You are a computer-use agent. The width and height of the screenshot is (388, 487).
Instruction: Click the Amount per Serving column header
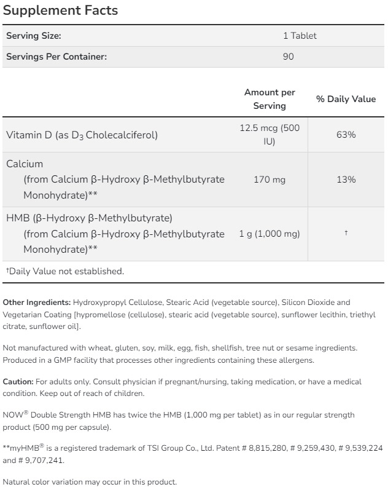click(270, 99)
